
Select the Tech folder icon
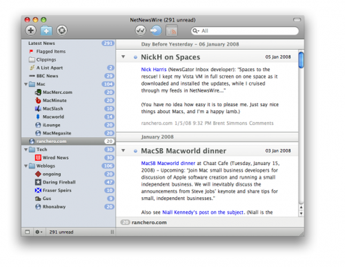[x=32, y=149]
